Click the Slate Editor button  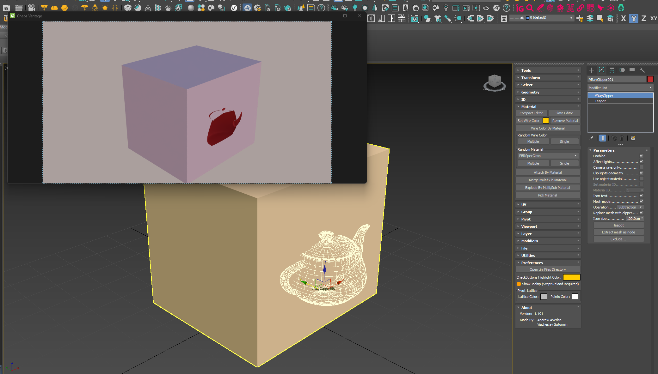(x=564, y=113)
